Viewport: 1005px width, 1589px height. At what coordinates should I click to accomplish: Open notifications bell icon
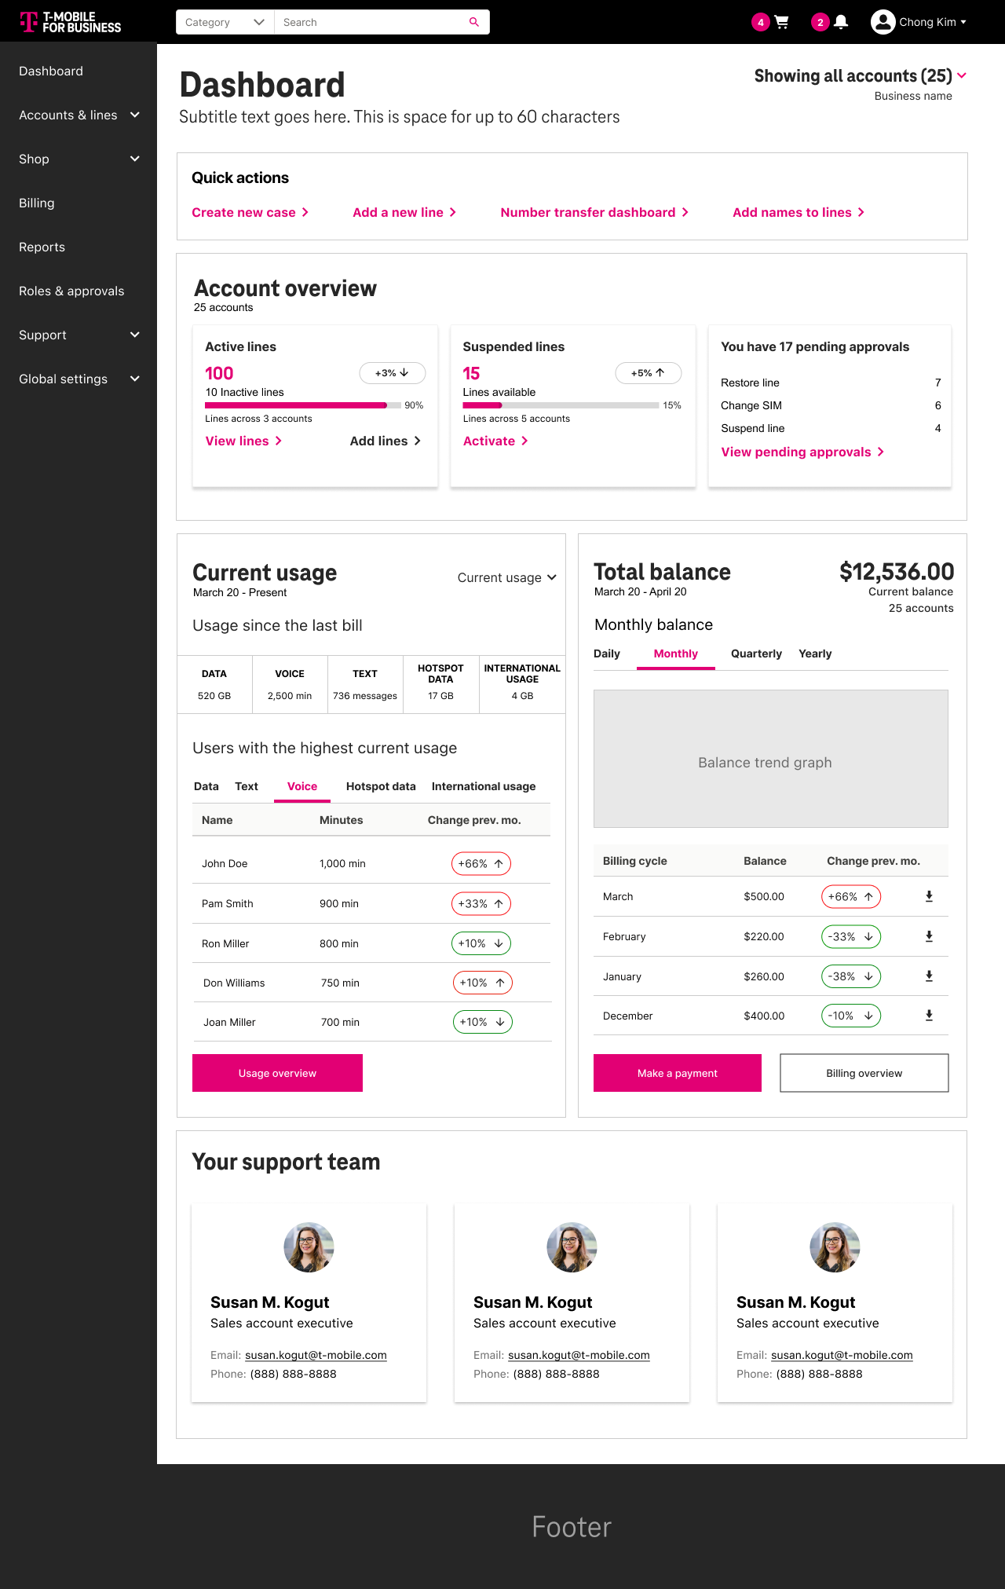(x=841, y=22)
